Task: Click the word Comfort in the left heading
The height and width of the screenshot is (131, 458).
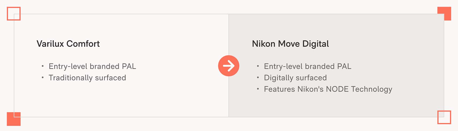Action: coord(83,44)
